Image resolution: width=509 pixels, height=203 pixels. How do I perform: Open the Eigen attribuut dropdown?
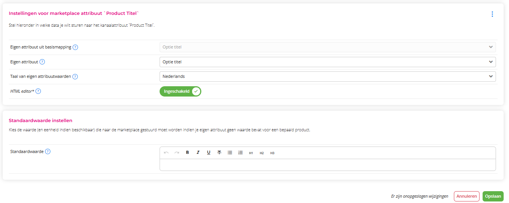(328, 62)
